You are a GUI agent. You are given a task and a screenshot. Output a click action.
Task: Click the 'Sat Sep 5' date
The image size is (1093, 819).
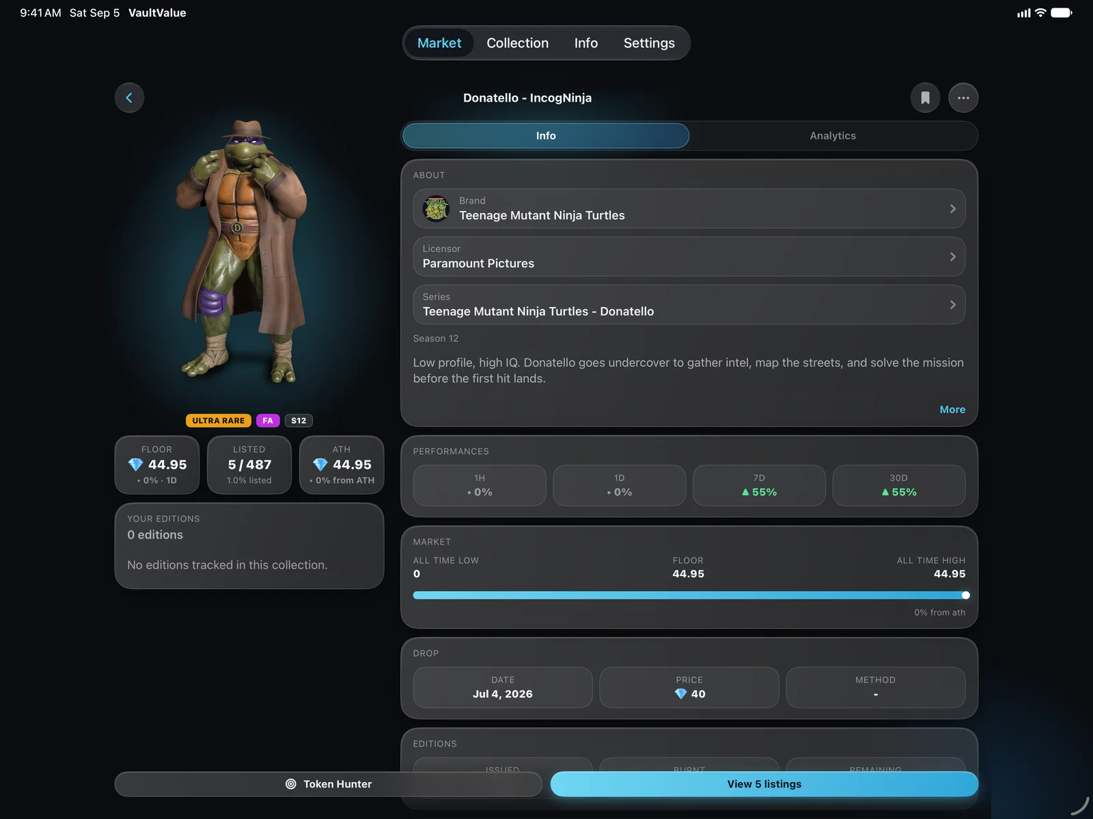point(94,13)
